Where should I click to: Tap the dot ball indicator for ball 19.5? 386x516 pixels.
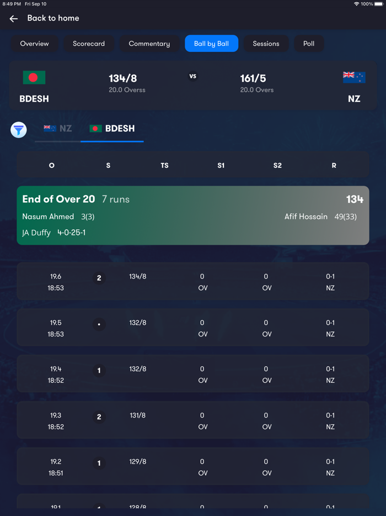coord(99,324)
